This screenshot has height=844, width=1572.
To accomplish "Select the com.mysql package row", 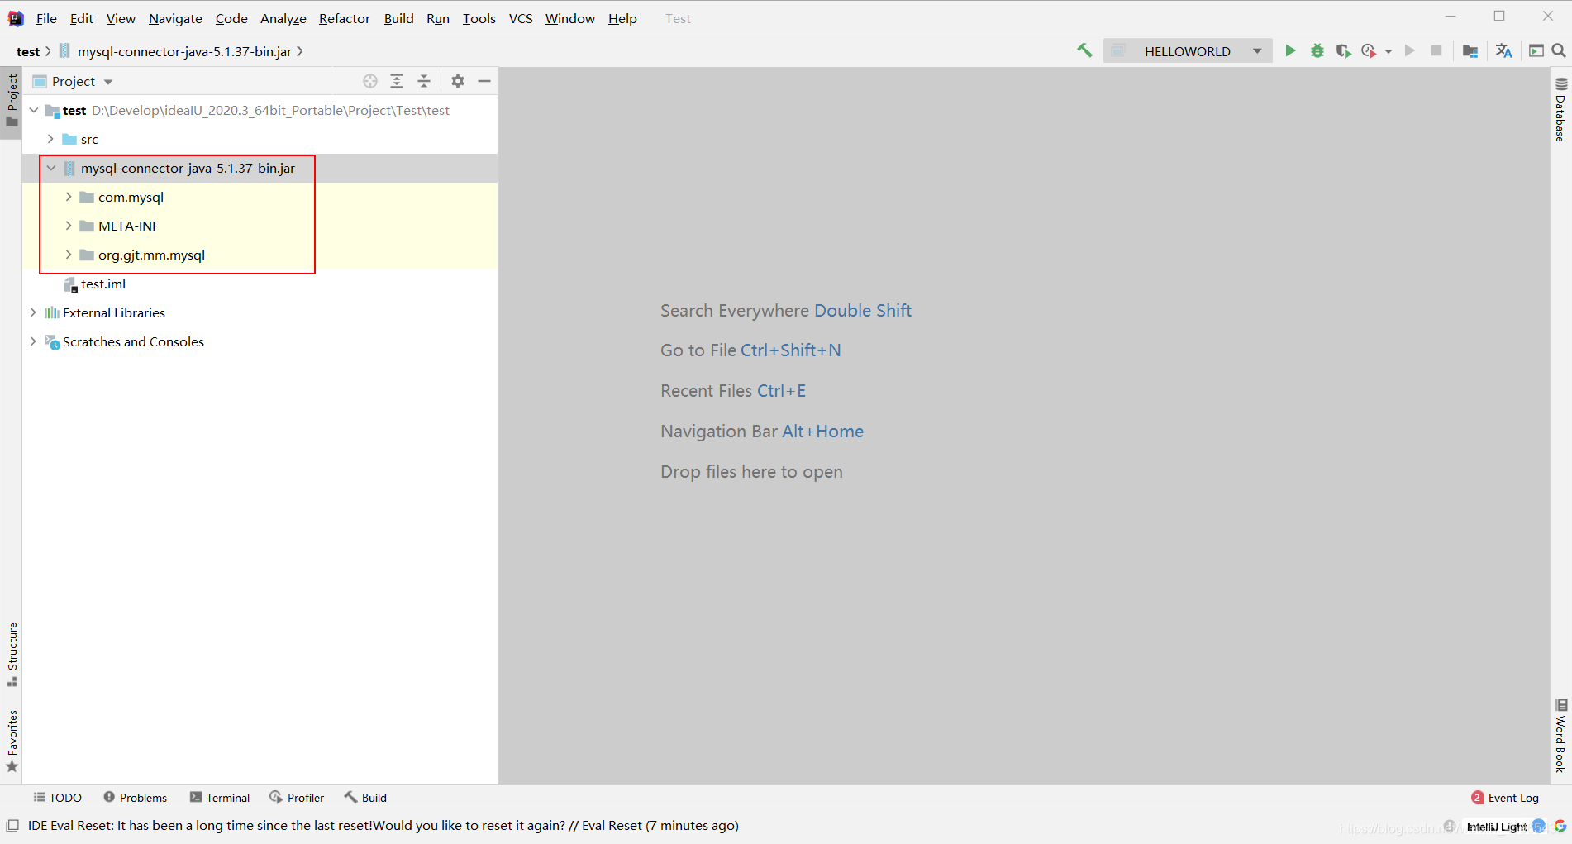I will 260,197.
